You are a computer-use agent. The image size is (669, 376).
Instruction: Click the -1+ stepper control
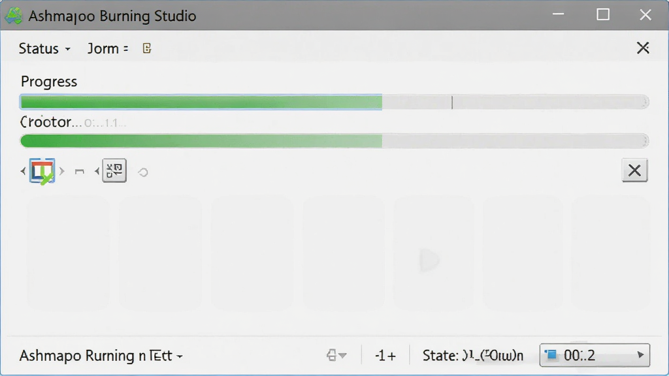tap(385, 356)
